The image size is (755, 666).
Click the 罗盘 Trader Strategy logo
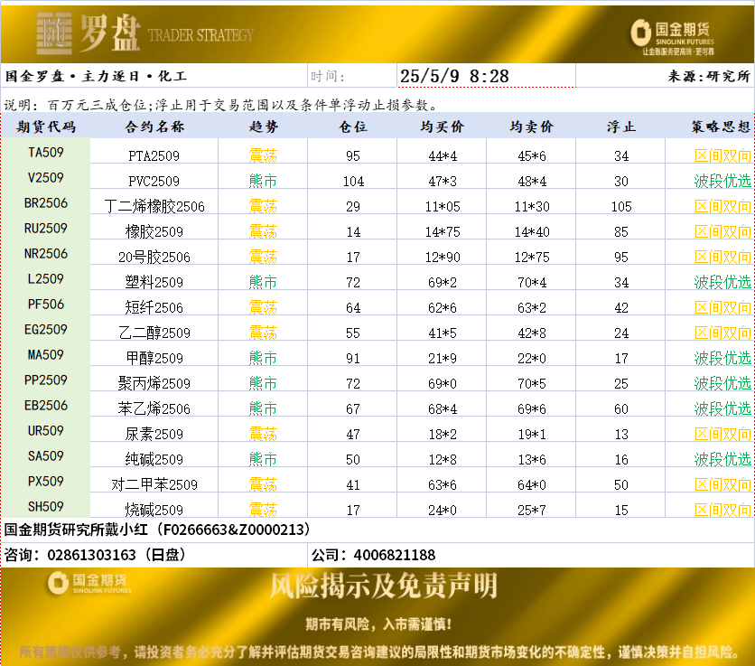(x=144, y=33)
